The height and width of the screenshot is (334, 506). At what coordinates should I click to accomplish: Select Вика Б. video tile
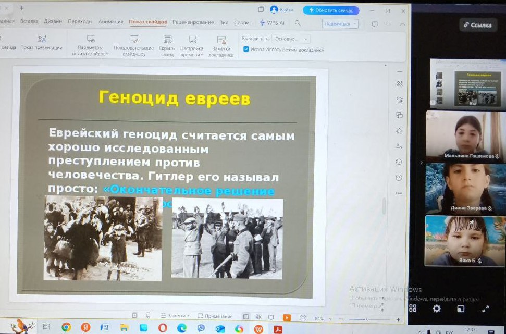(465, 241)
